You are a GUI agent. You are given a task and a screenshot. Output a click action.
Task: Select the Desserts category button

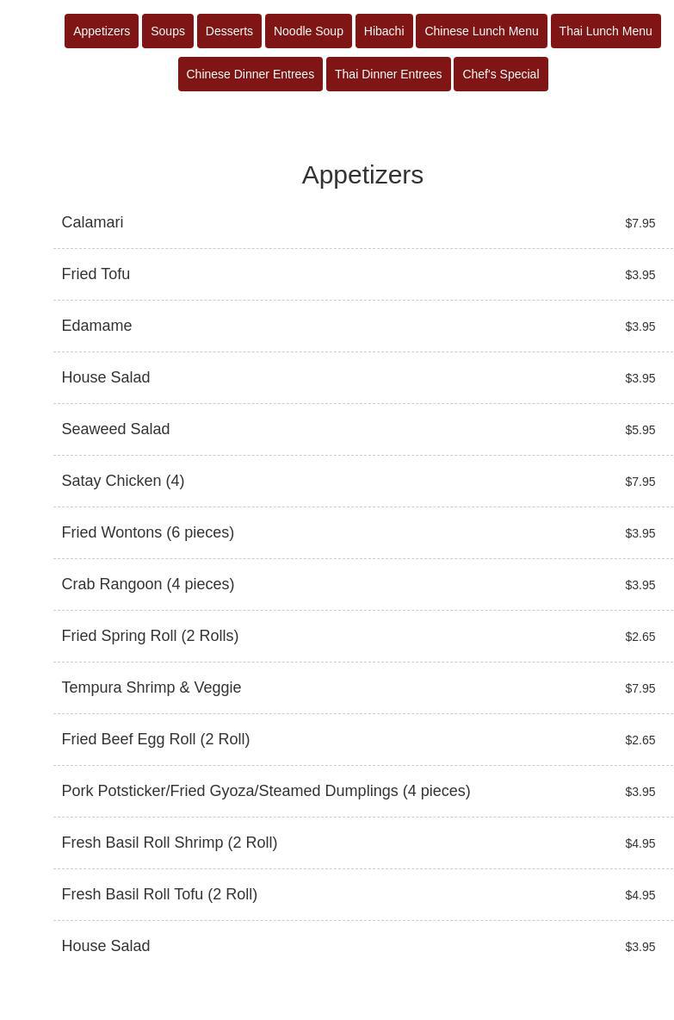coord(229,31)
